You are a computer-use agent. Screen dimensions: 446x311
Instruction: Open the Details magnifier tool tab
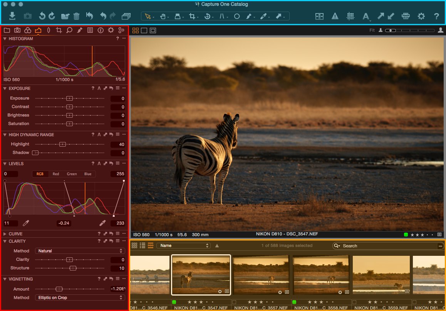pos(69,30)
